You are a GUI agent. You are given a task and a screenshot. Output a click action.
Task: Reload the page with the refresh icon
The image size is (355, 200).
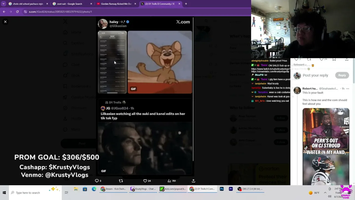coord(17,12)
